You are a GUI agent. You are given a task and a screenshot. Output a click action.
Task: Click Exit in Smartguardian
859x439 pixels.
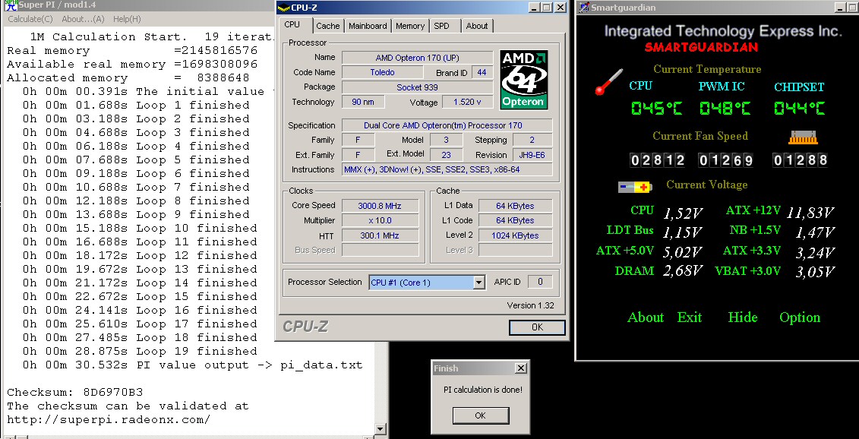pyautogui.click(x=690, y=317)
